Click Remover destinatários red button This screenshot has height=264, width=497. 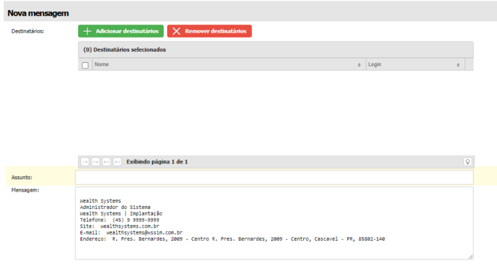209,31
